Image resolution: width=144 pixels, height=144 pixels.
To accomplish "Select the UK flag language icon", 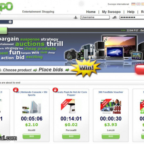I will 138,4.
